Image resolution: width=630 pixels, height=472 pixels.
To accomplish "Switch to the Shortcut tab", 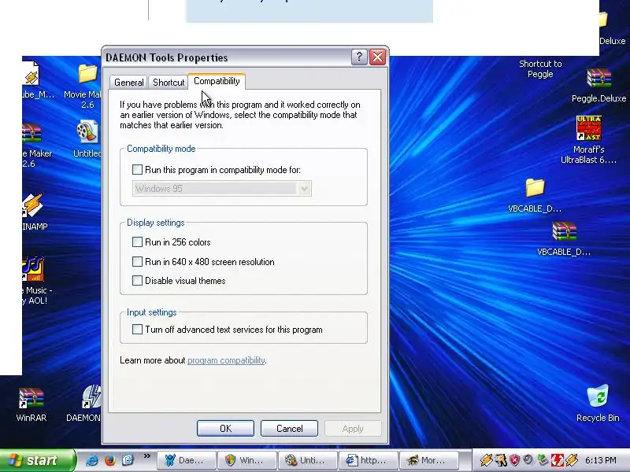I will point(169,83).
